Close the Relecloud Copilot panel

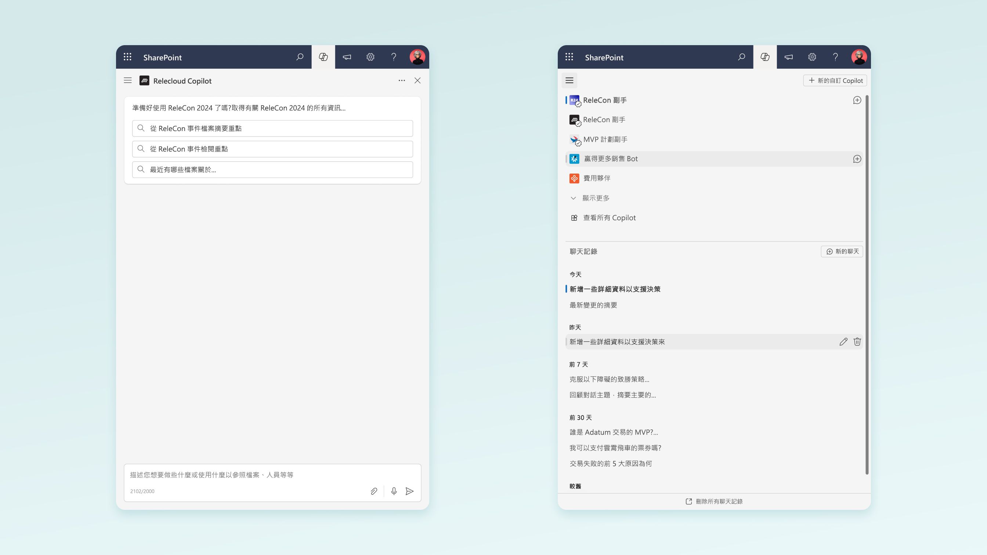(417, 80)
